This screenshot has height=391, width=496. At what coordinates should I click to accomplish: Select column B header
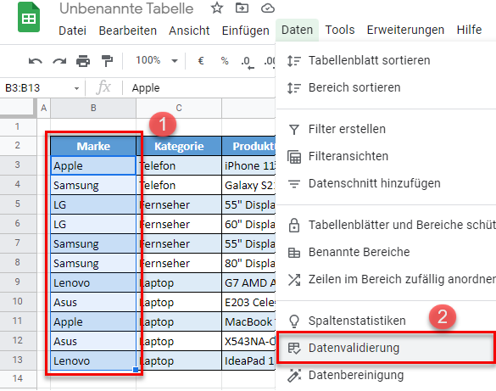click(93, 109)
